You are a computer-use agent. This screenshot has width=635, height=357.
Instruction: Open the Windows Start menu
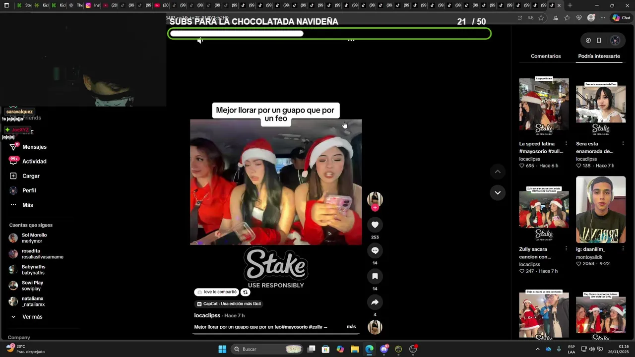(222, 349)
